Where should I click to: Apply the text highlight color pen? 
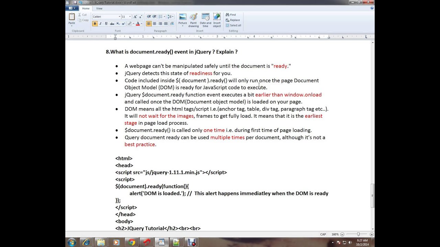click(x=130, y=24)
